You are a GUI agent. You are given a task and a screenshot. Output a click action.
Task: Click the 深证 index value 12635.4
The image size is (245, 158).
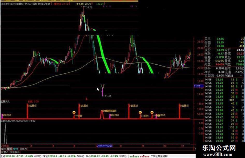pos(53,156)
